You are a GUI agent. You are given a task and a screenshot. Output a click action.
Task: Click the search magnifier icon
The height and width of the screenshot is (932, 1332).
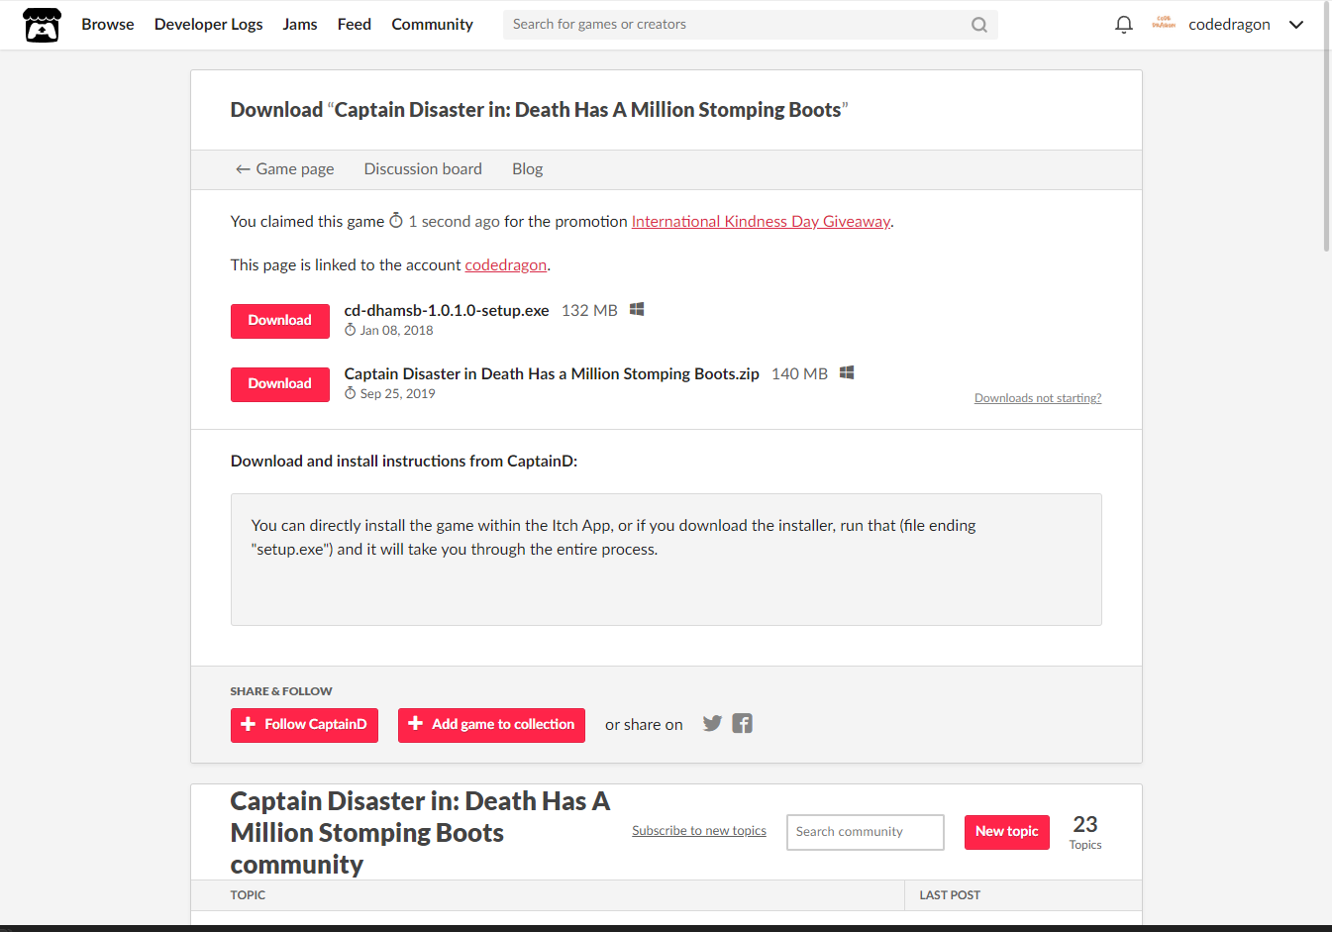[978, 25]
